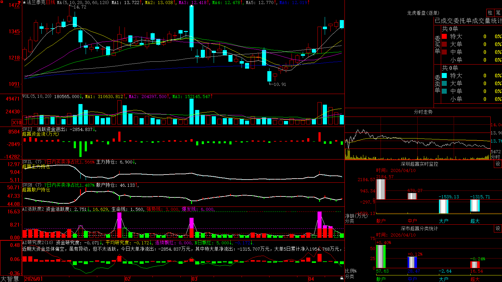Click the 深圳超赢实时监控 panel title

(419, 164)
